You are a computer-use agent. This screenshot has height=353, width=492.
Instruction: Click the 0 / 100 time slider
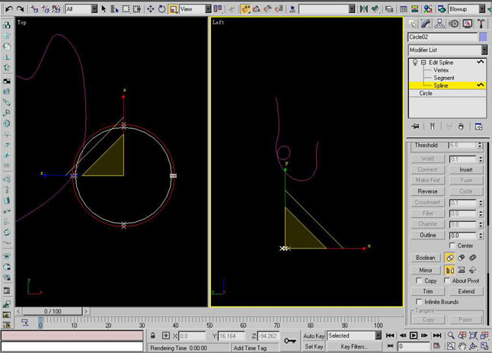(x=53, y=311)
